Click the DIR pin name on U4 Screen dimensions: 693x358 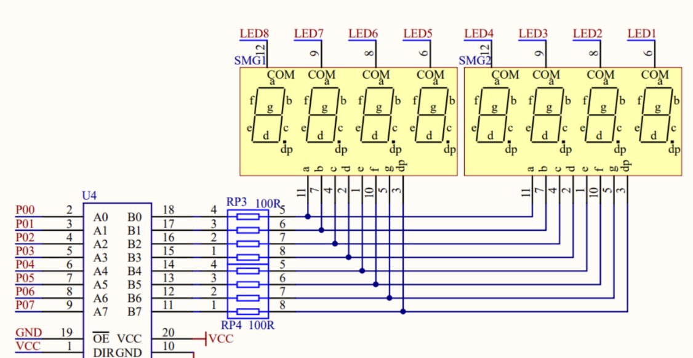103,352
